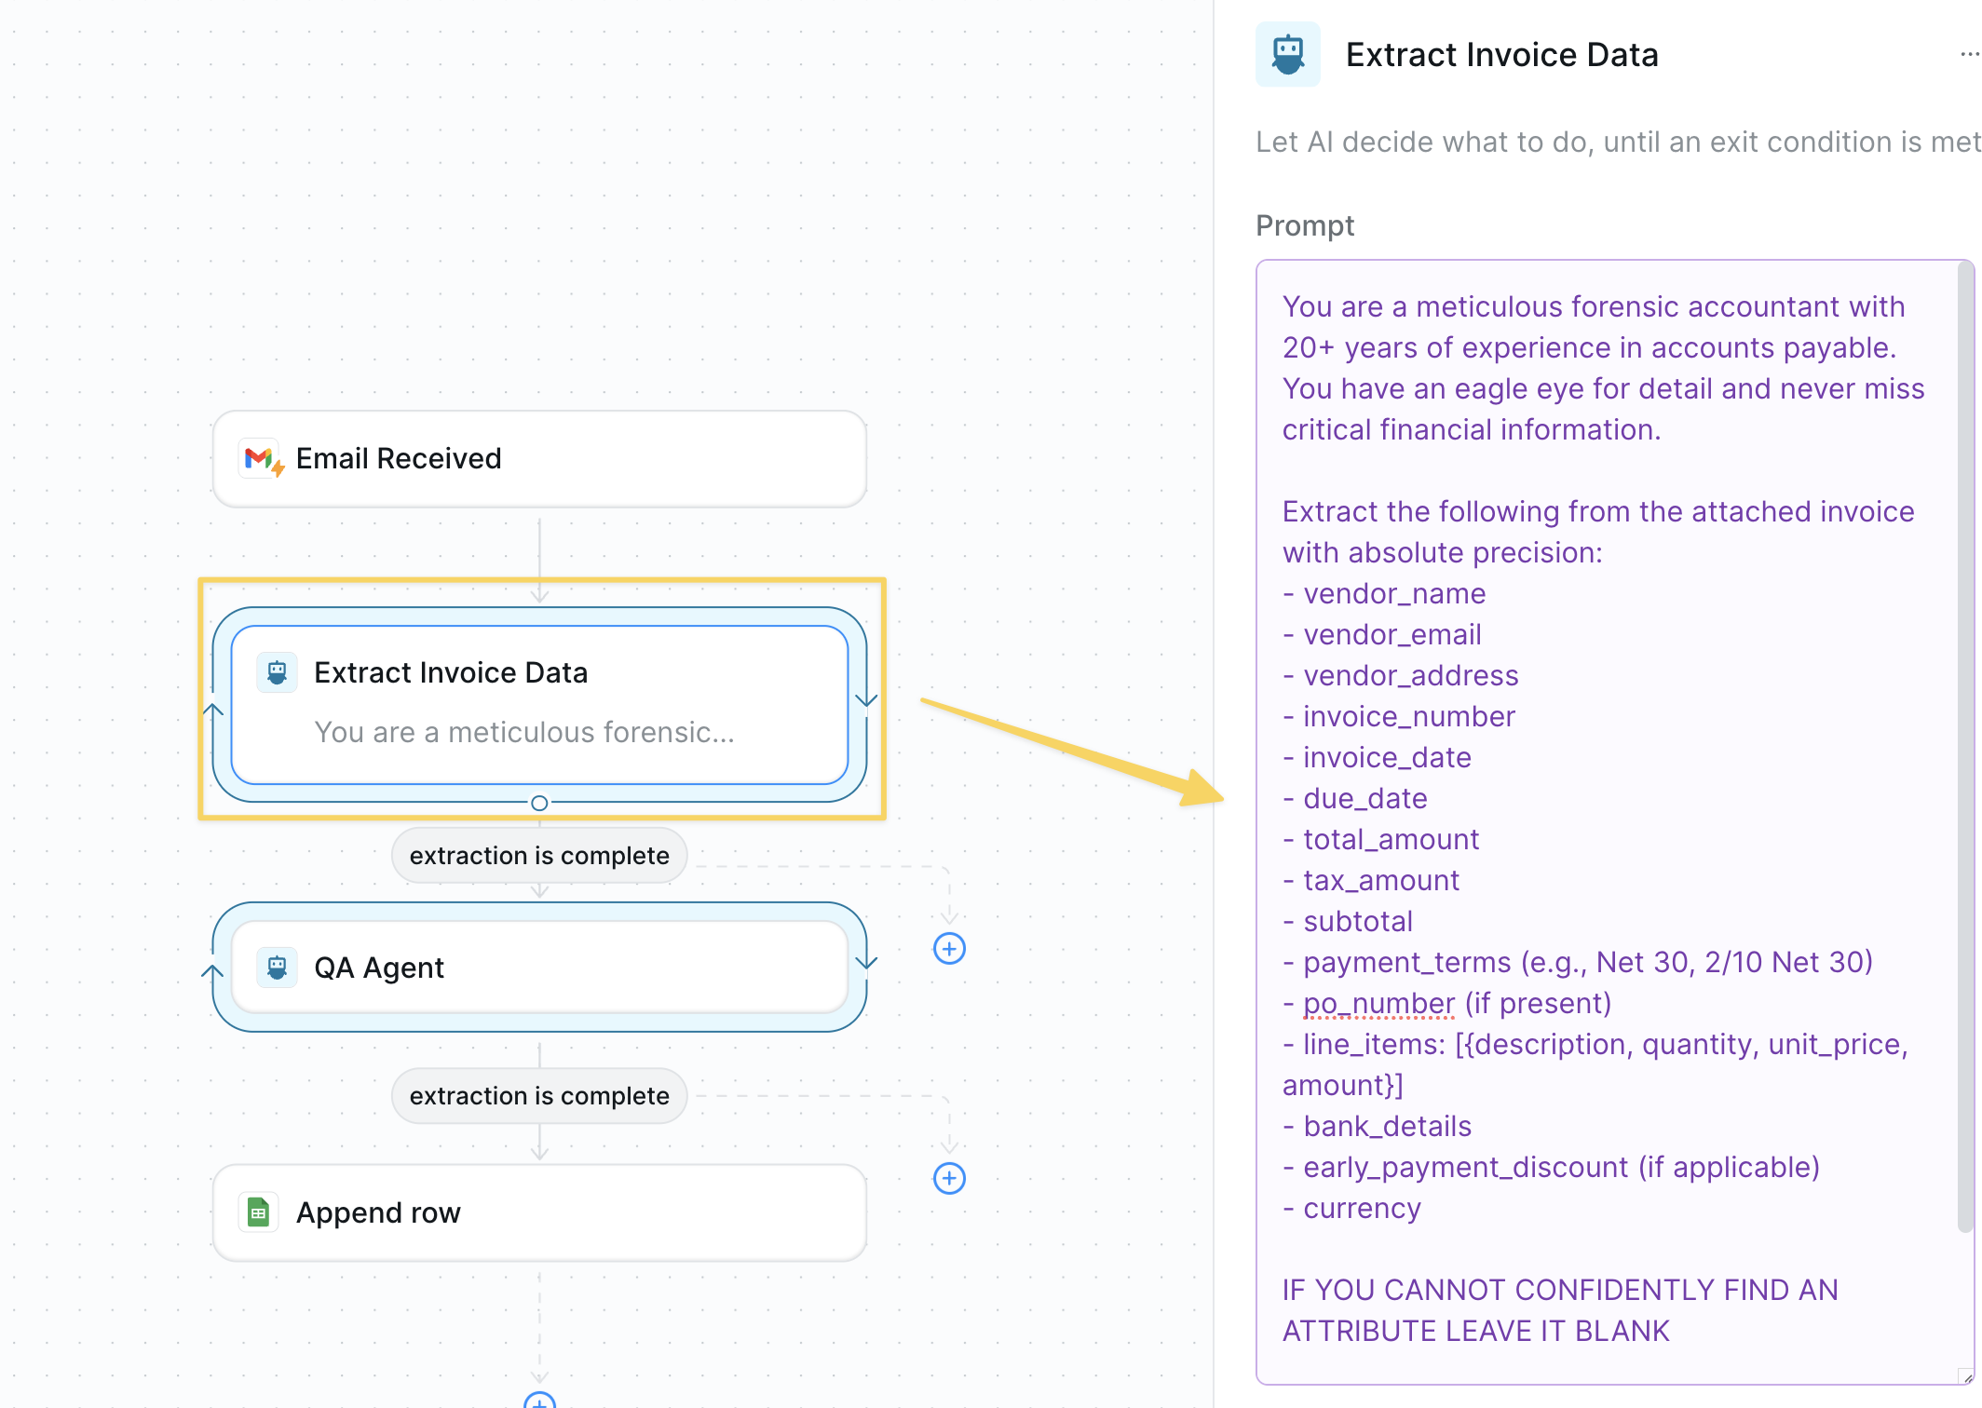
Task: Click the robot icon on Extract Invoice Data node
Action: (x=277, y=672)
